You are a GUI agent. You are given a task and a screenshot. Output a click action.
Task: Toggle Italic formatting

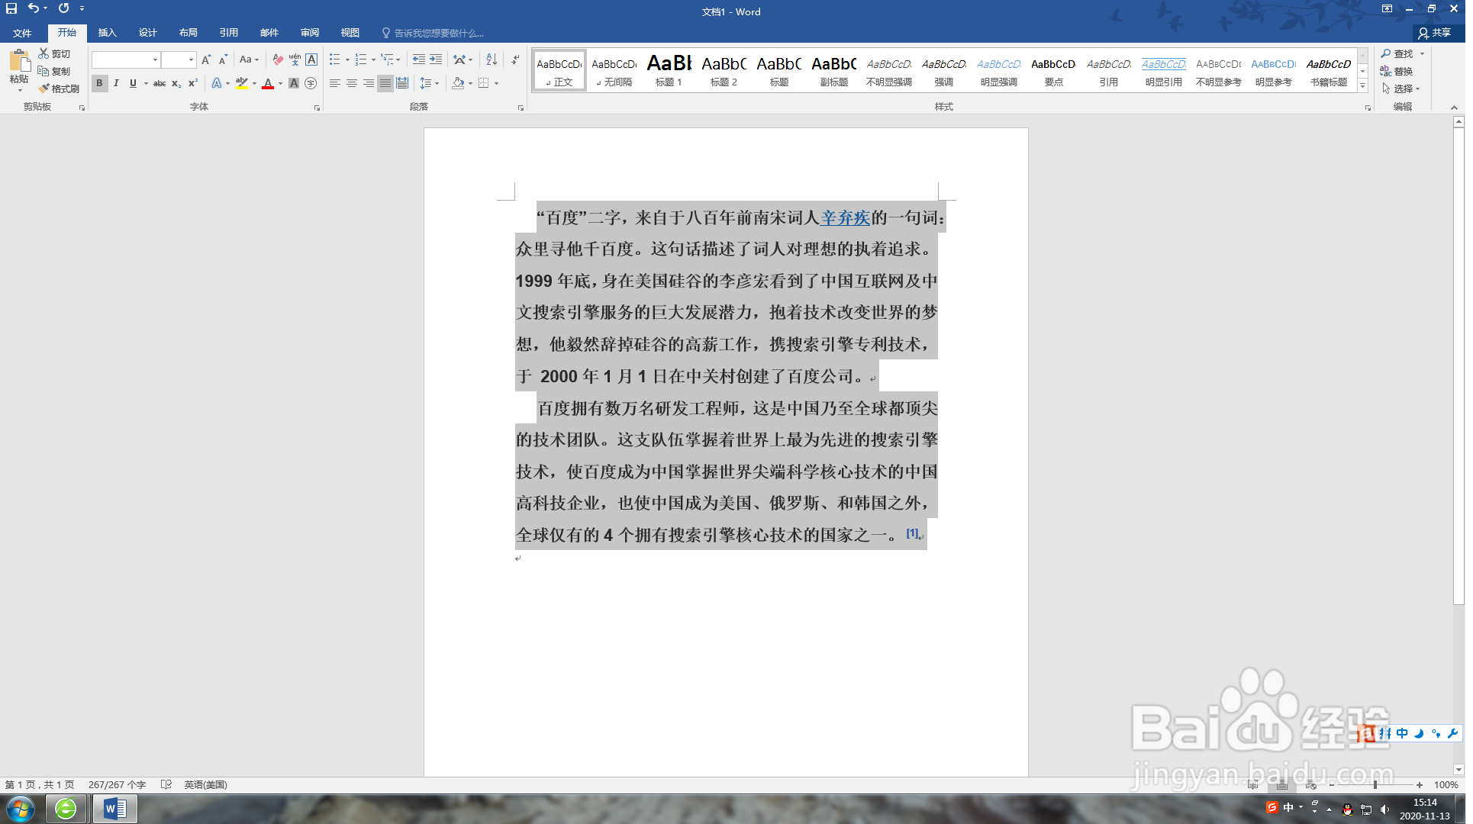[116, 83]
